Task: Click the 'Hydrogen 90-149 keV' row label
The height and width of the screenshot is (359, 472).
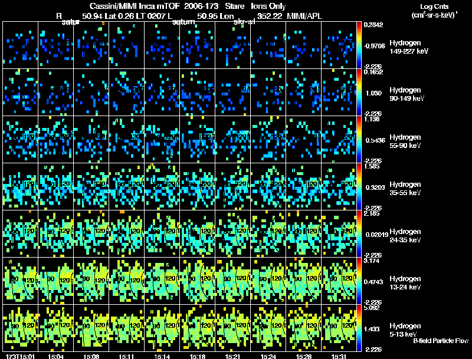Action: (407, 94)
